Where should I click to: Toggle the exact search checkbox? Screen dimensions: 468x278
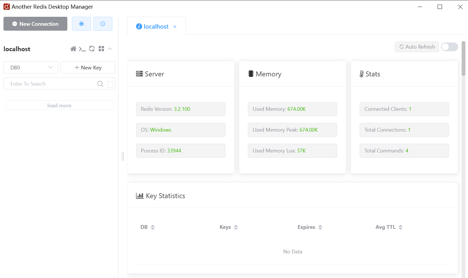[x=110, y=84]
